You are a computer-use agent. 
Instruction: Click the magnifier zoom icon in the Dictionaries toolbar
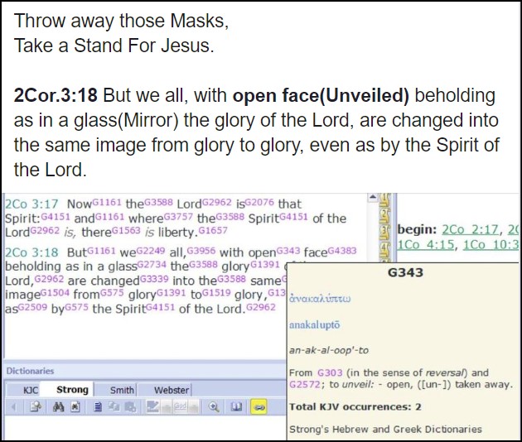[214, 407]
